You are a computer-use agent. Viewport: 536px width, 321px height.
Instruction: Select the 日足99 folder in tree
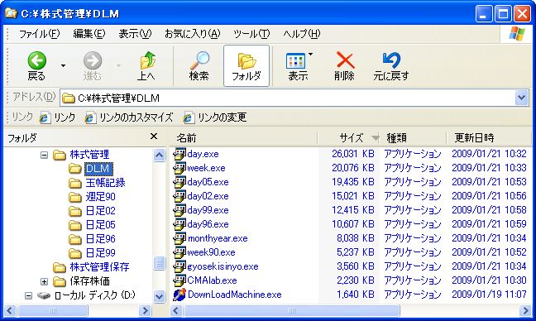(x=101, y=252)
